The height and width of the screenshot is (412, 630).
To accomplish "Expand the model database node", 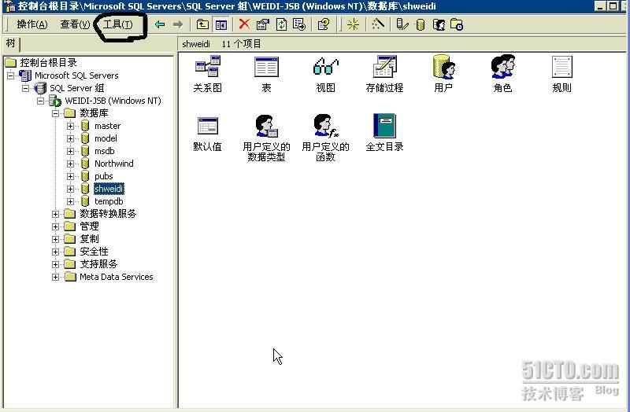I will (70, 138).
